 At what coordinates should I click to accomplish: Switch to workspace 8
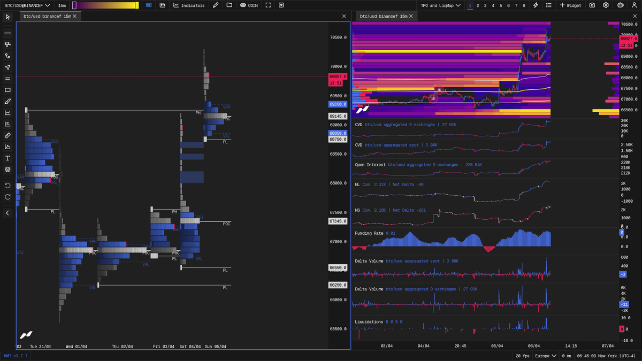[x=524, y=5]
